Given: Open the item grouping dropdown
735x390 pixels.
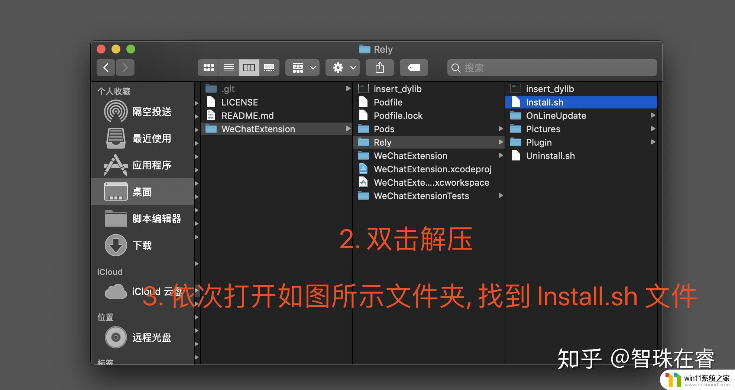Looking at the screenshot, I should pos(302,68).
